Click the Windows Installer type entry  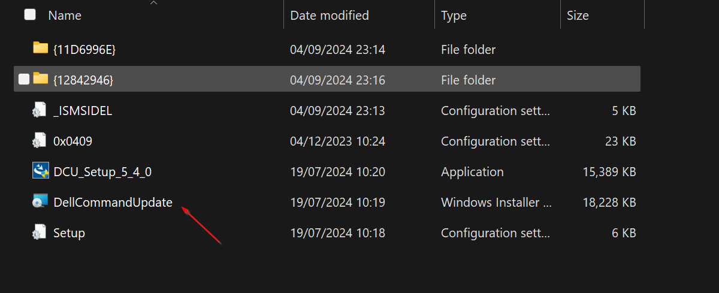point(497,203)
